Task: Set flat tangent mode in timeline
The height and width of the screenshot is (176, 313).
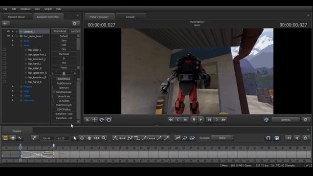Action: point(122,138)
